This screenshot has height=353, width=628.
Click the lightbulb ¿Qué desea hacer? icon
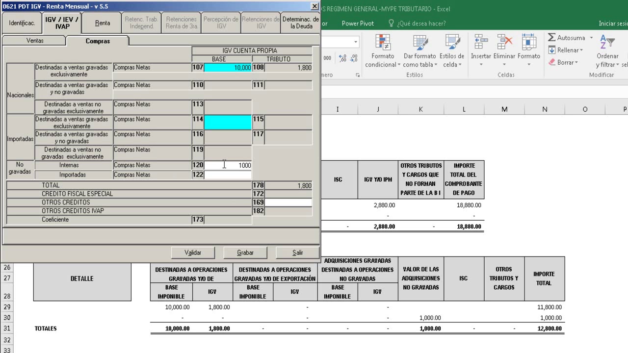(x=391, y=23)
